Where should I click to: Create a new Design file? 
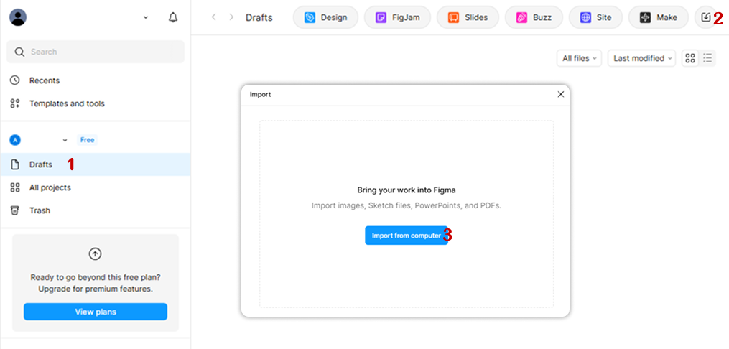(x=325, y=18)
